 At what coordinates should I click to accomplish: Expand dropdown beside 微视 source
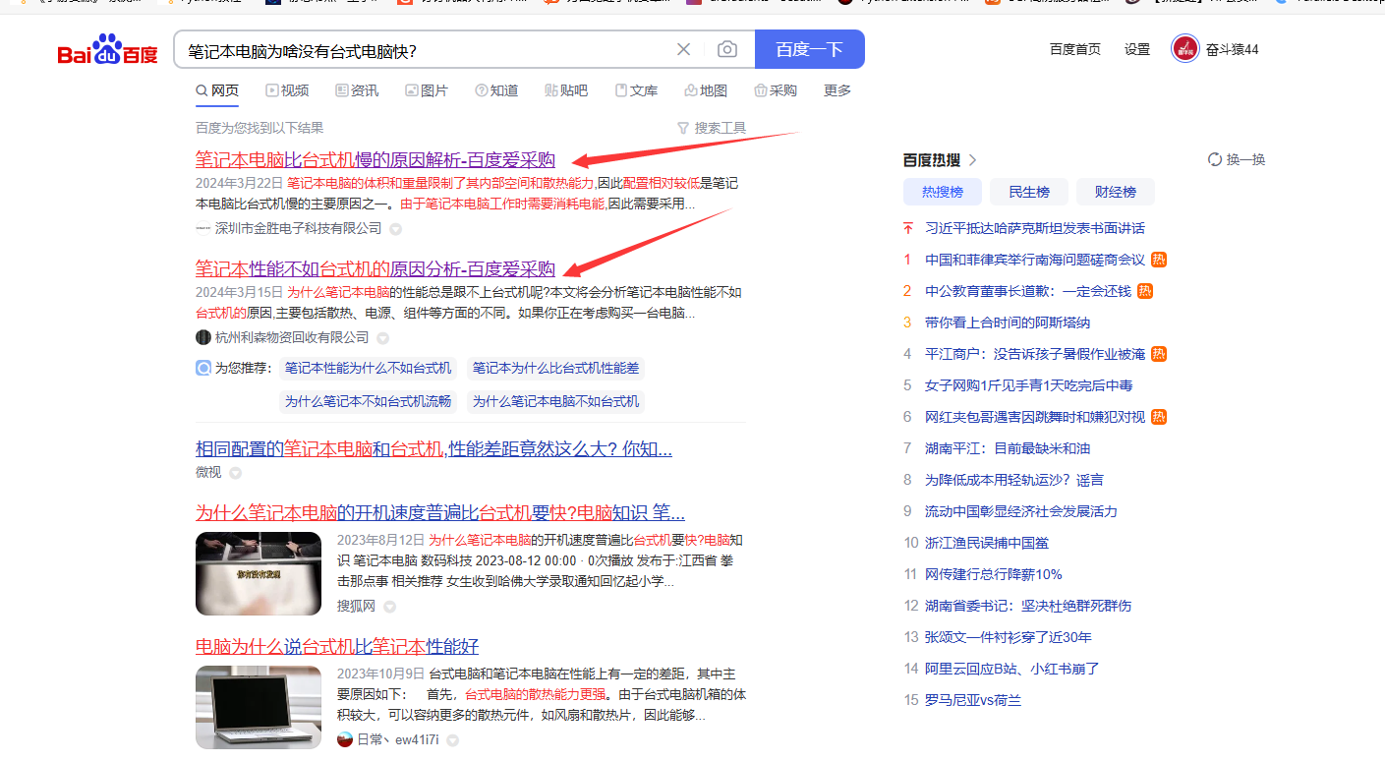(236, 473)
